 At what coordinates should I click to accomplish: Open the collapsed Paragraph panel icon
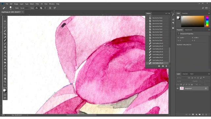click(x=173, y=23)
